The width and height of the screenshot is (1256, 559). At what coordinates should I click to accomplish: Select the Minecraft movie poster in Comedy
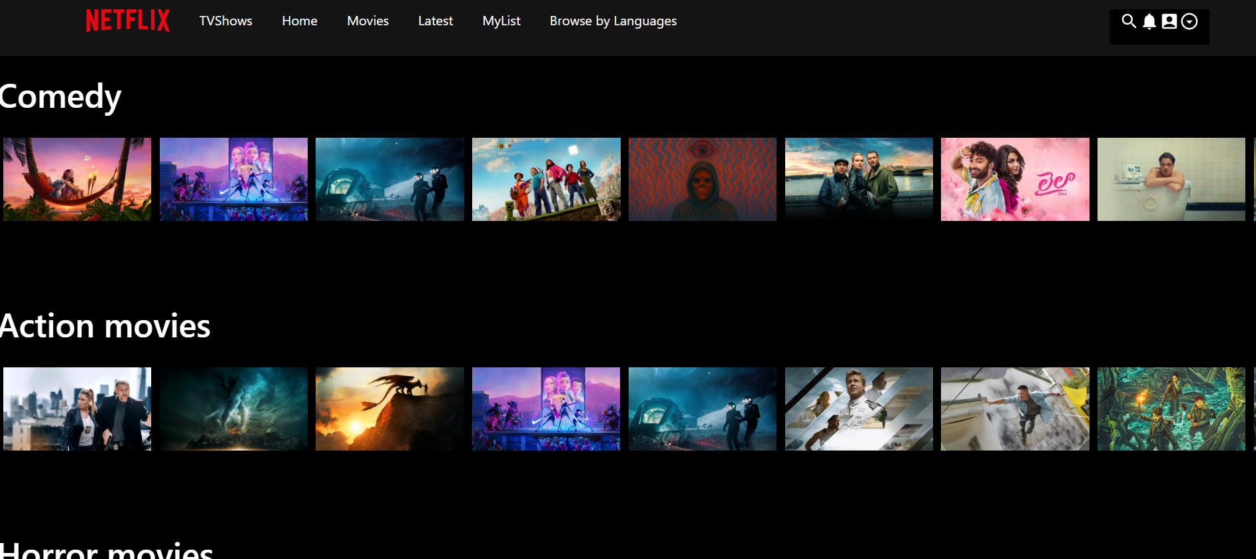click(x=546, y=179)
